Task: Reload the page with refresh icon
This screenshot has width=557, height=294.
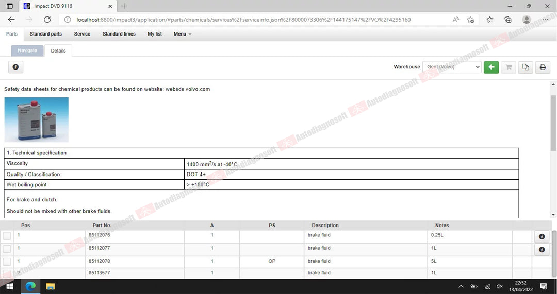Action: click(47, 20)
